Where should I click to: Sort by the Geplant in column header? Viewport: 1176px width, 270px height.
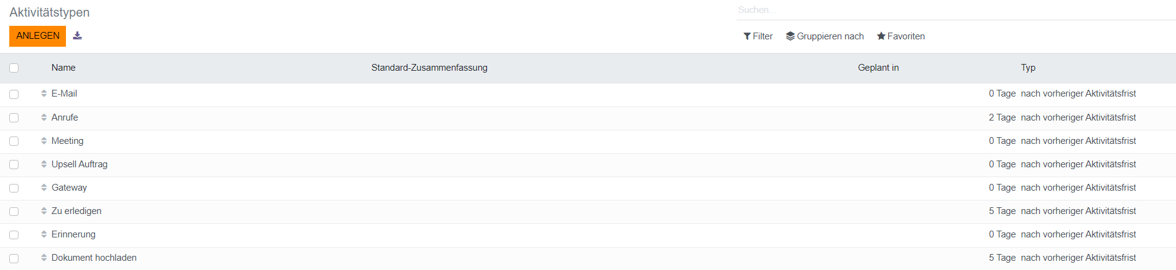point(878,68)
